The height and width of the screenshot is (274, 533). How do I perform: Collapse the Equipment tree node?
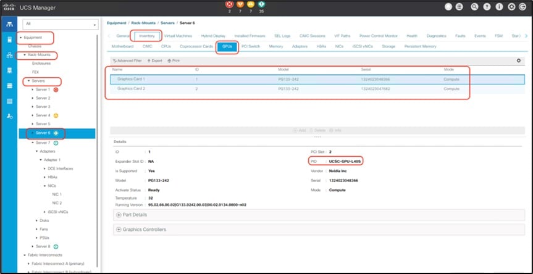21,38
